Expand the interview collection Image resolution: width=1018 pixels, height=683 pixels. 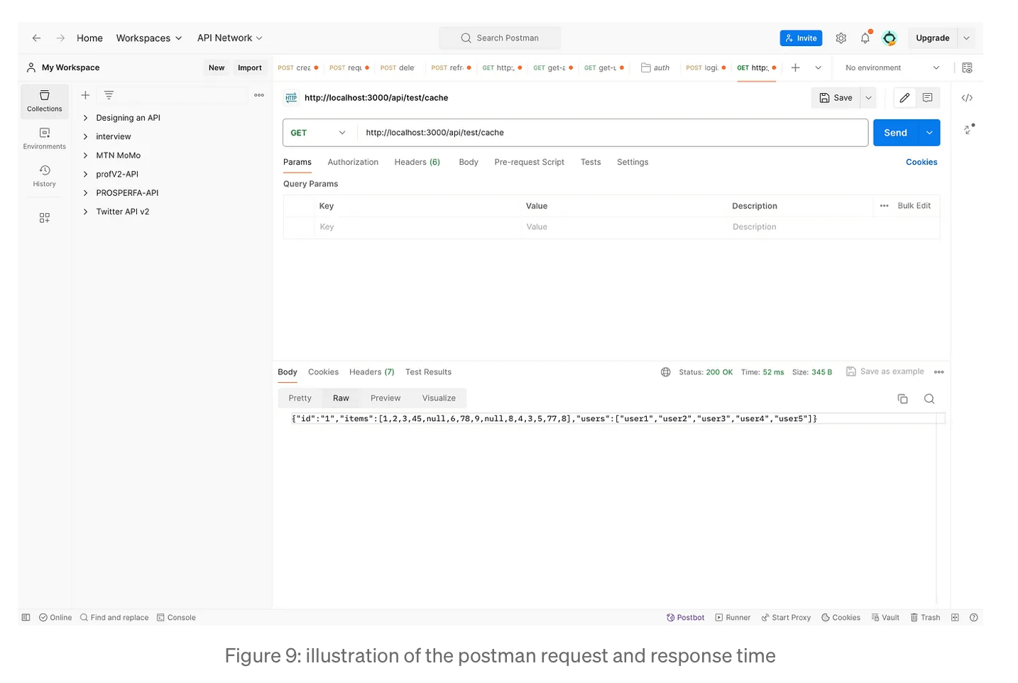point(85,136)
